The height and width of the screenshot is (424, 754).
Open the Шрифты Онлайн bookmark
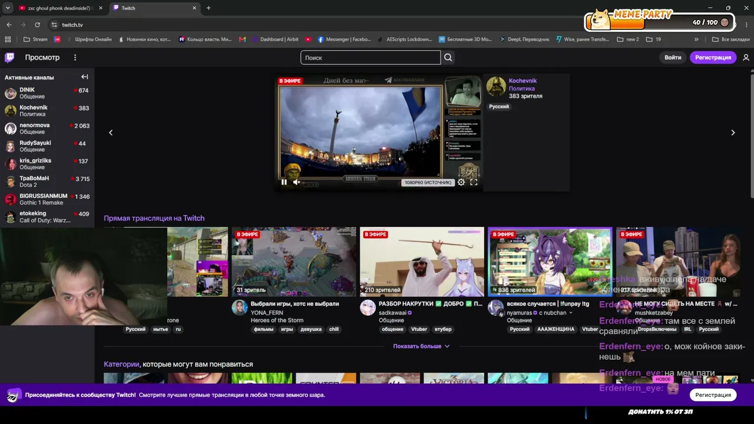click(x=88, y=39)
